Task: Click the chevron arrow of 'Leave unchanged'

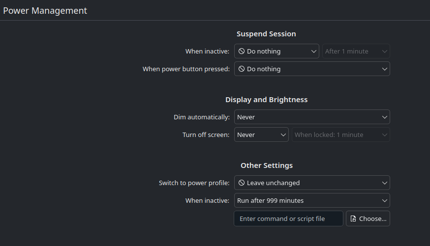Action: coord(385,183)
